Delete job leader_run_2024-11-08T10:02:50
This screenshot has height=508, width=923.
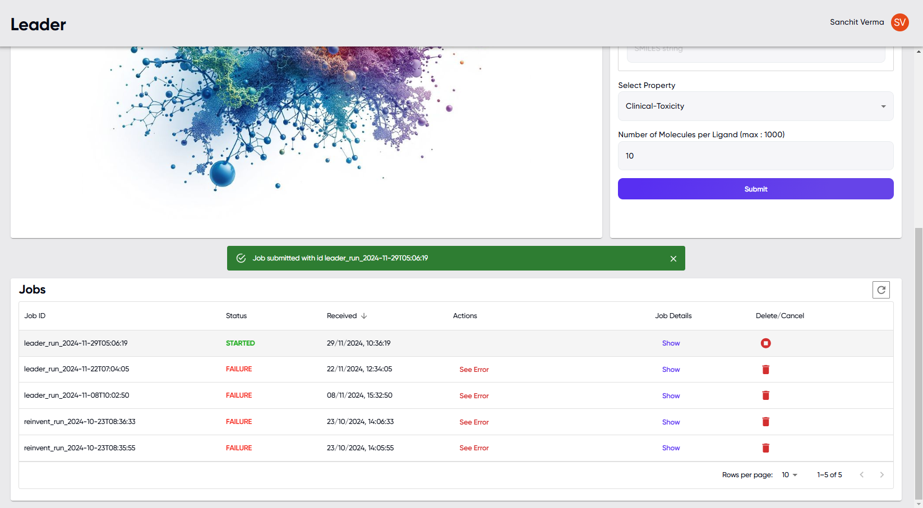tap(765, 395)
